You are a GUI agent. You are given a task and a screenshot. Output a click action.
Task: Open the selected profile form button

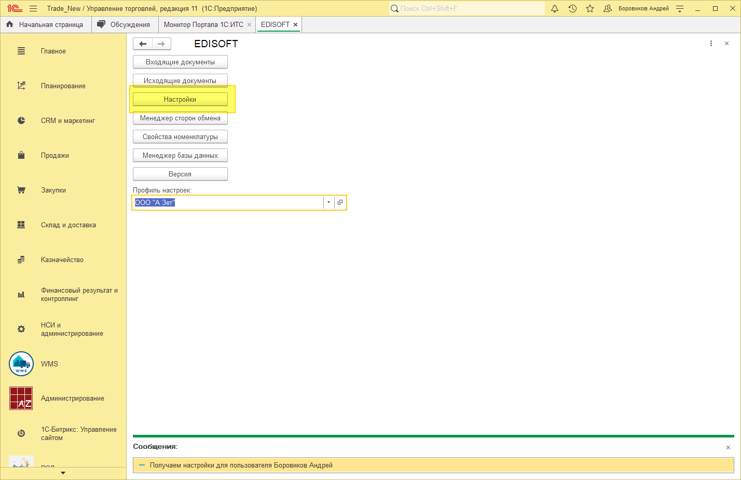(340, 202)
